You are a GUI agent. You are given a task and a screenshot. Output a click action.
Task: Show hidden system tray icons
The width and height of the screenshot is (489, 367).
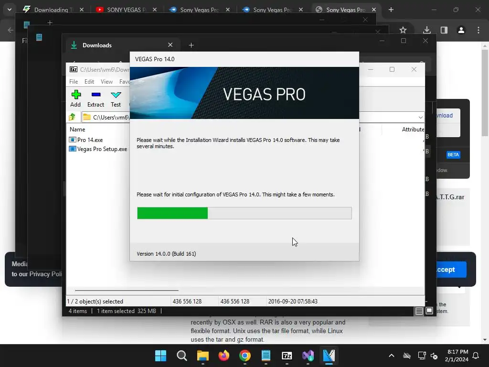(x=392, y=356)
